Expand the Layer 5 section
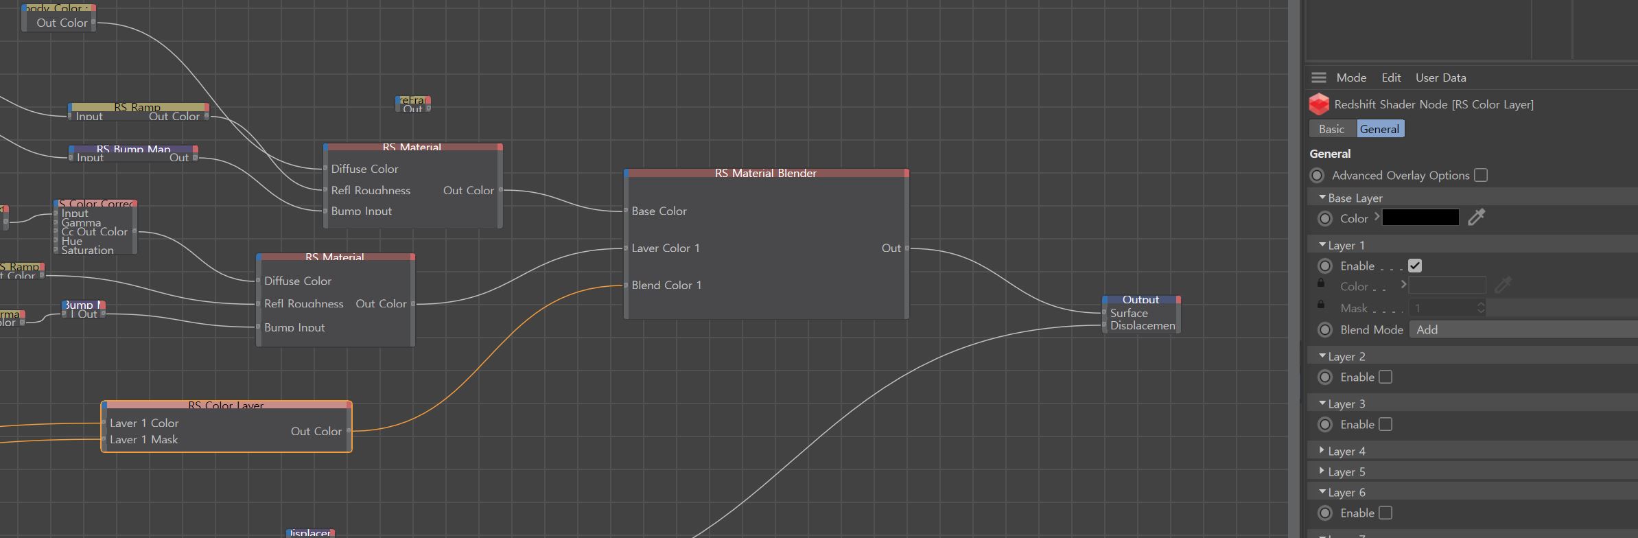 [1322, 471]
